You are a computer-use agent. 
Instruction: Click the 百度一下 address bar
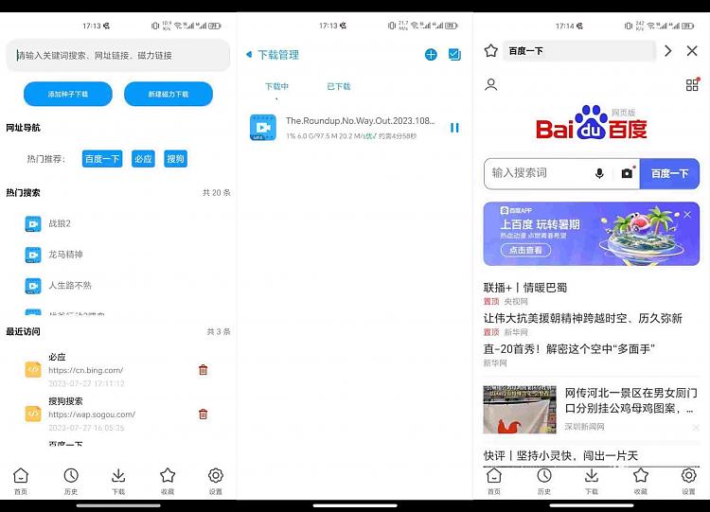(x=579, y=51)
